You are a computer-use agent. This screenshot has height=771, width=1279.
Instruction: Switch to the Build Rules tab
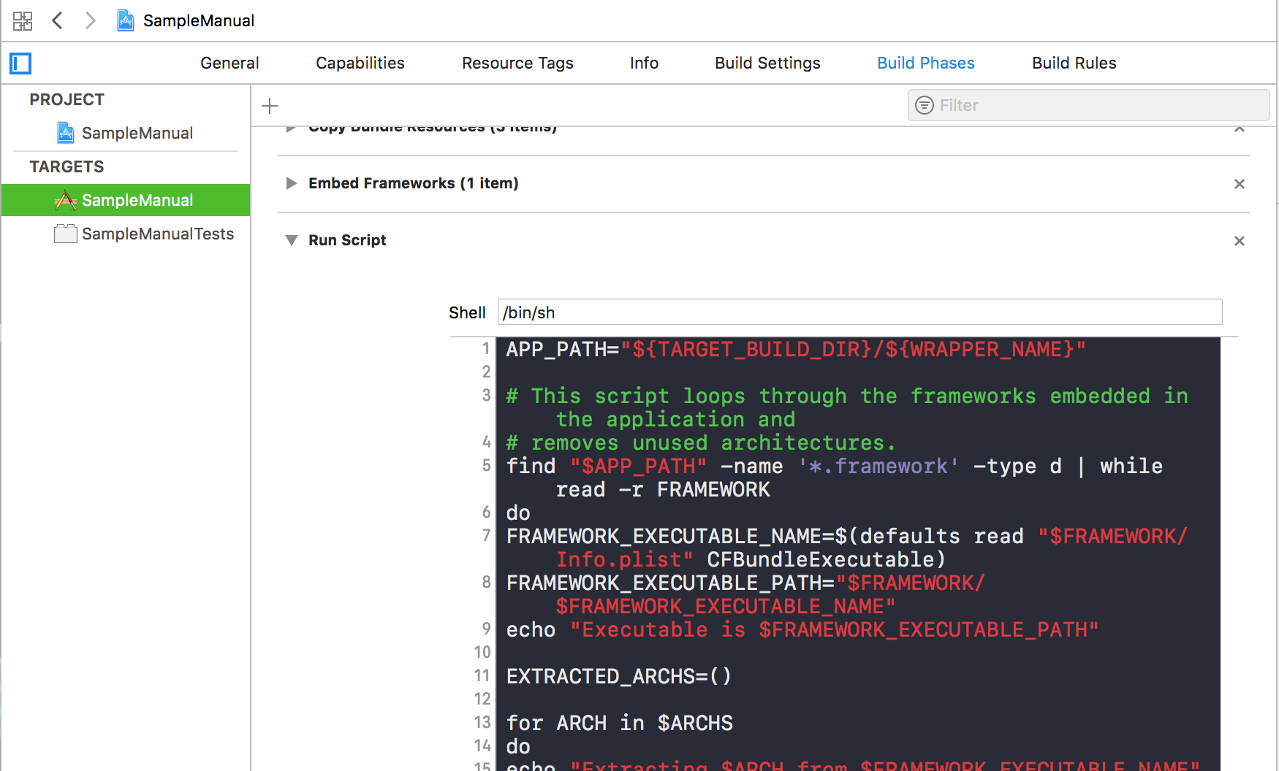click(x=1074, y=63)
